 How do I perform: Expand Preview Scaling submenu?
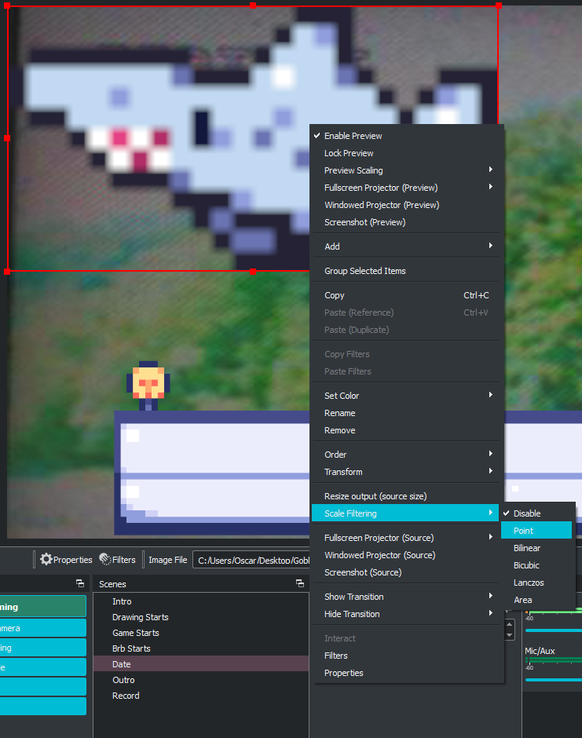tap(406, 170)
